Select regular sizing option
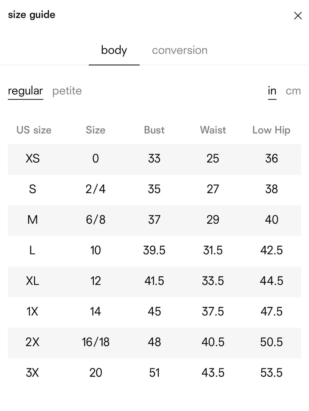The height and width of the screenshot is (411, 309). click(25, 91)
